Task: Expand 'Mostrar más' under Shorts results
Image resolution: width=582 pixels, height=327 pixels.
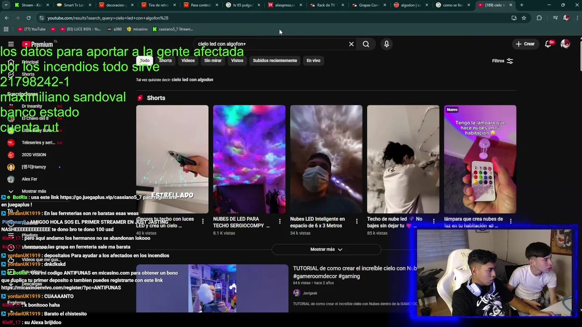Action: 326,249
